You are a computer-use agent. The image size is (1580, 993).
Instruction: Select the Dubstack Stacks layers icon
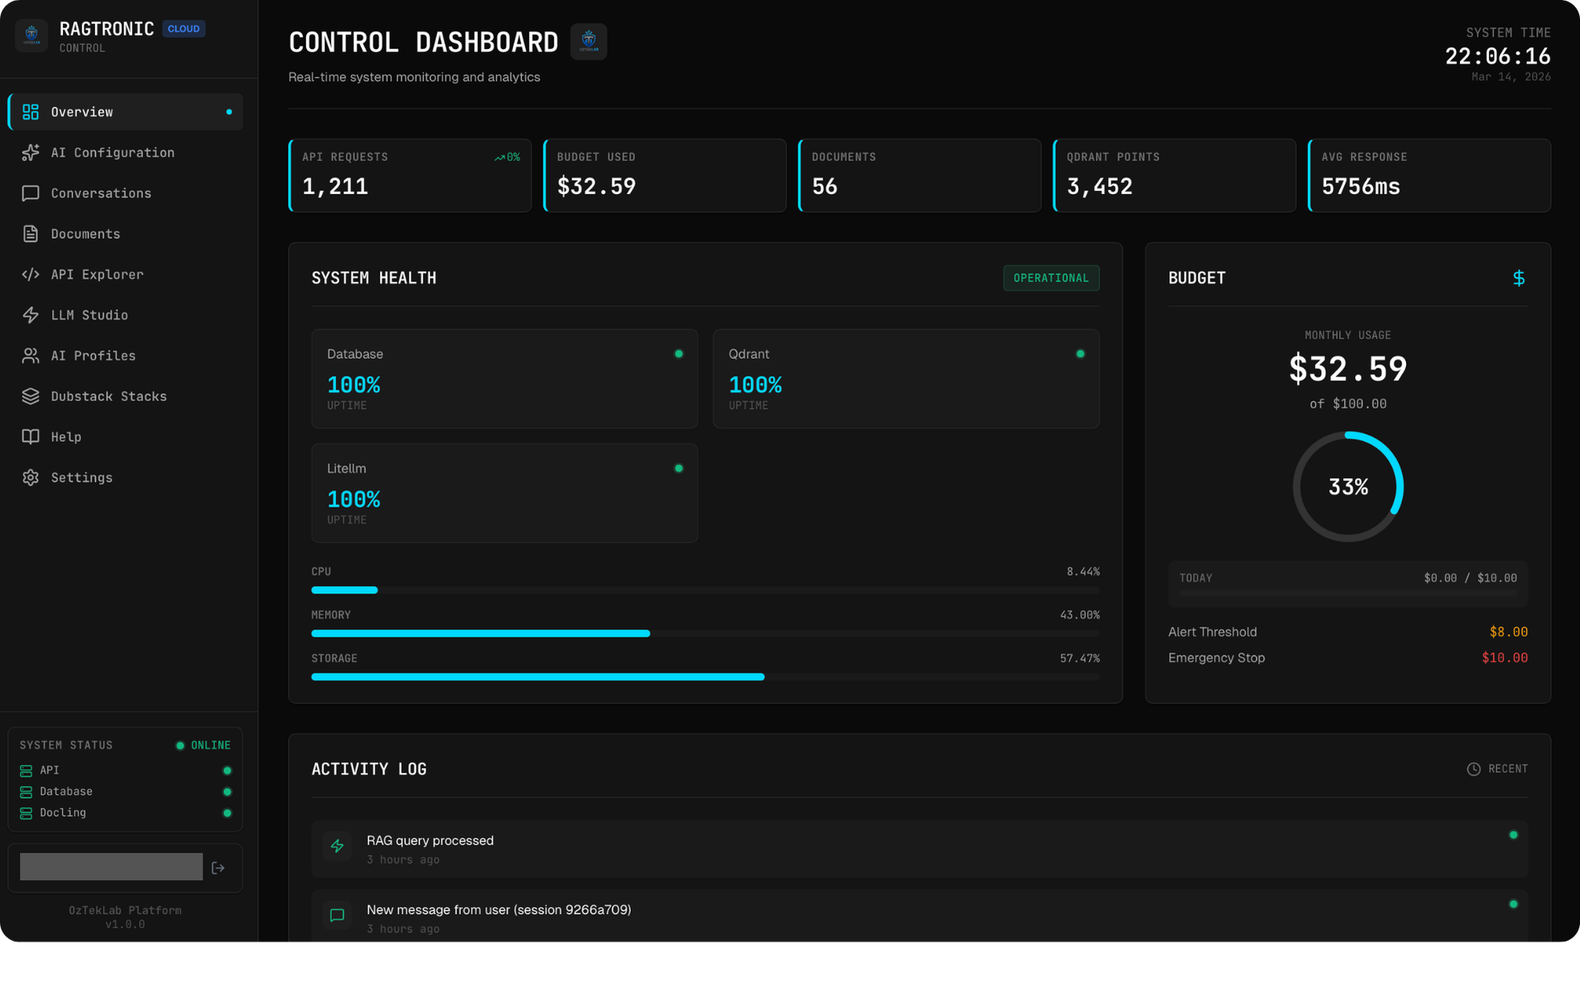click(31, 396)
